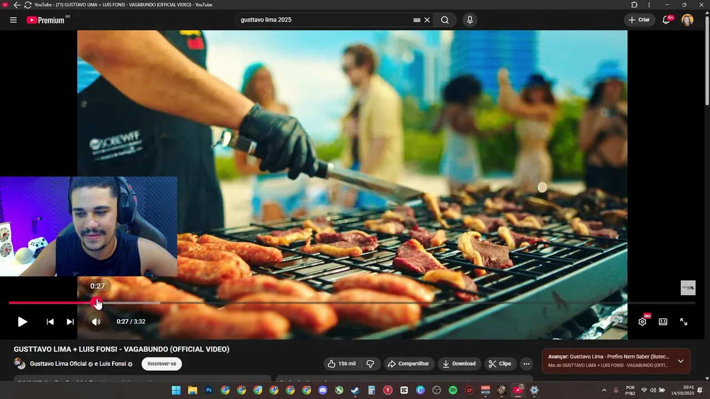The height and width of the screenshot is (399, 710).
Task: Open Luis Fonsi channel link
Action: point(113,364)
